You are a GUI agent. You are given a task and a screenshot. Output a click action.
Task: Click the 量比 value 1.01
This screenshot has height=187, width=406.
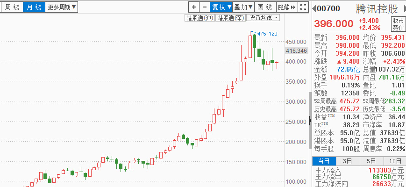coord(399,85)
